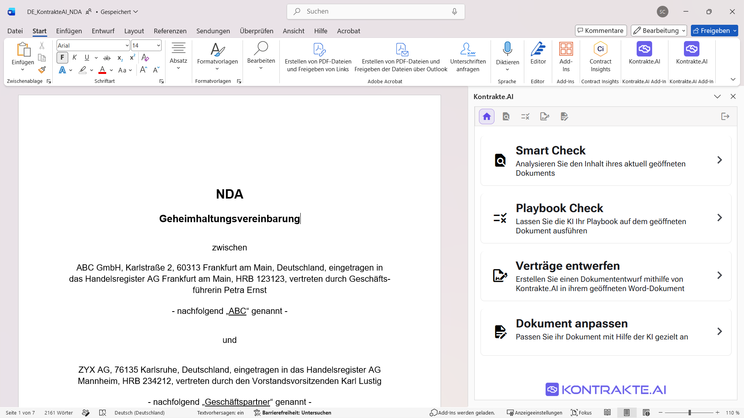Click second Kontrakte.AI ribbon button
The height and width of the screenshot is (418, 744).
coord(691,53)
